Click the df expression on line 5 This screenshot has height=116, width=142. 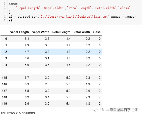(11, 21)
